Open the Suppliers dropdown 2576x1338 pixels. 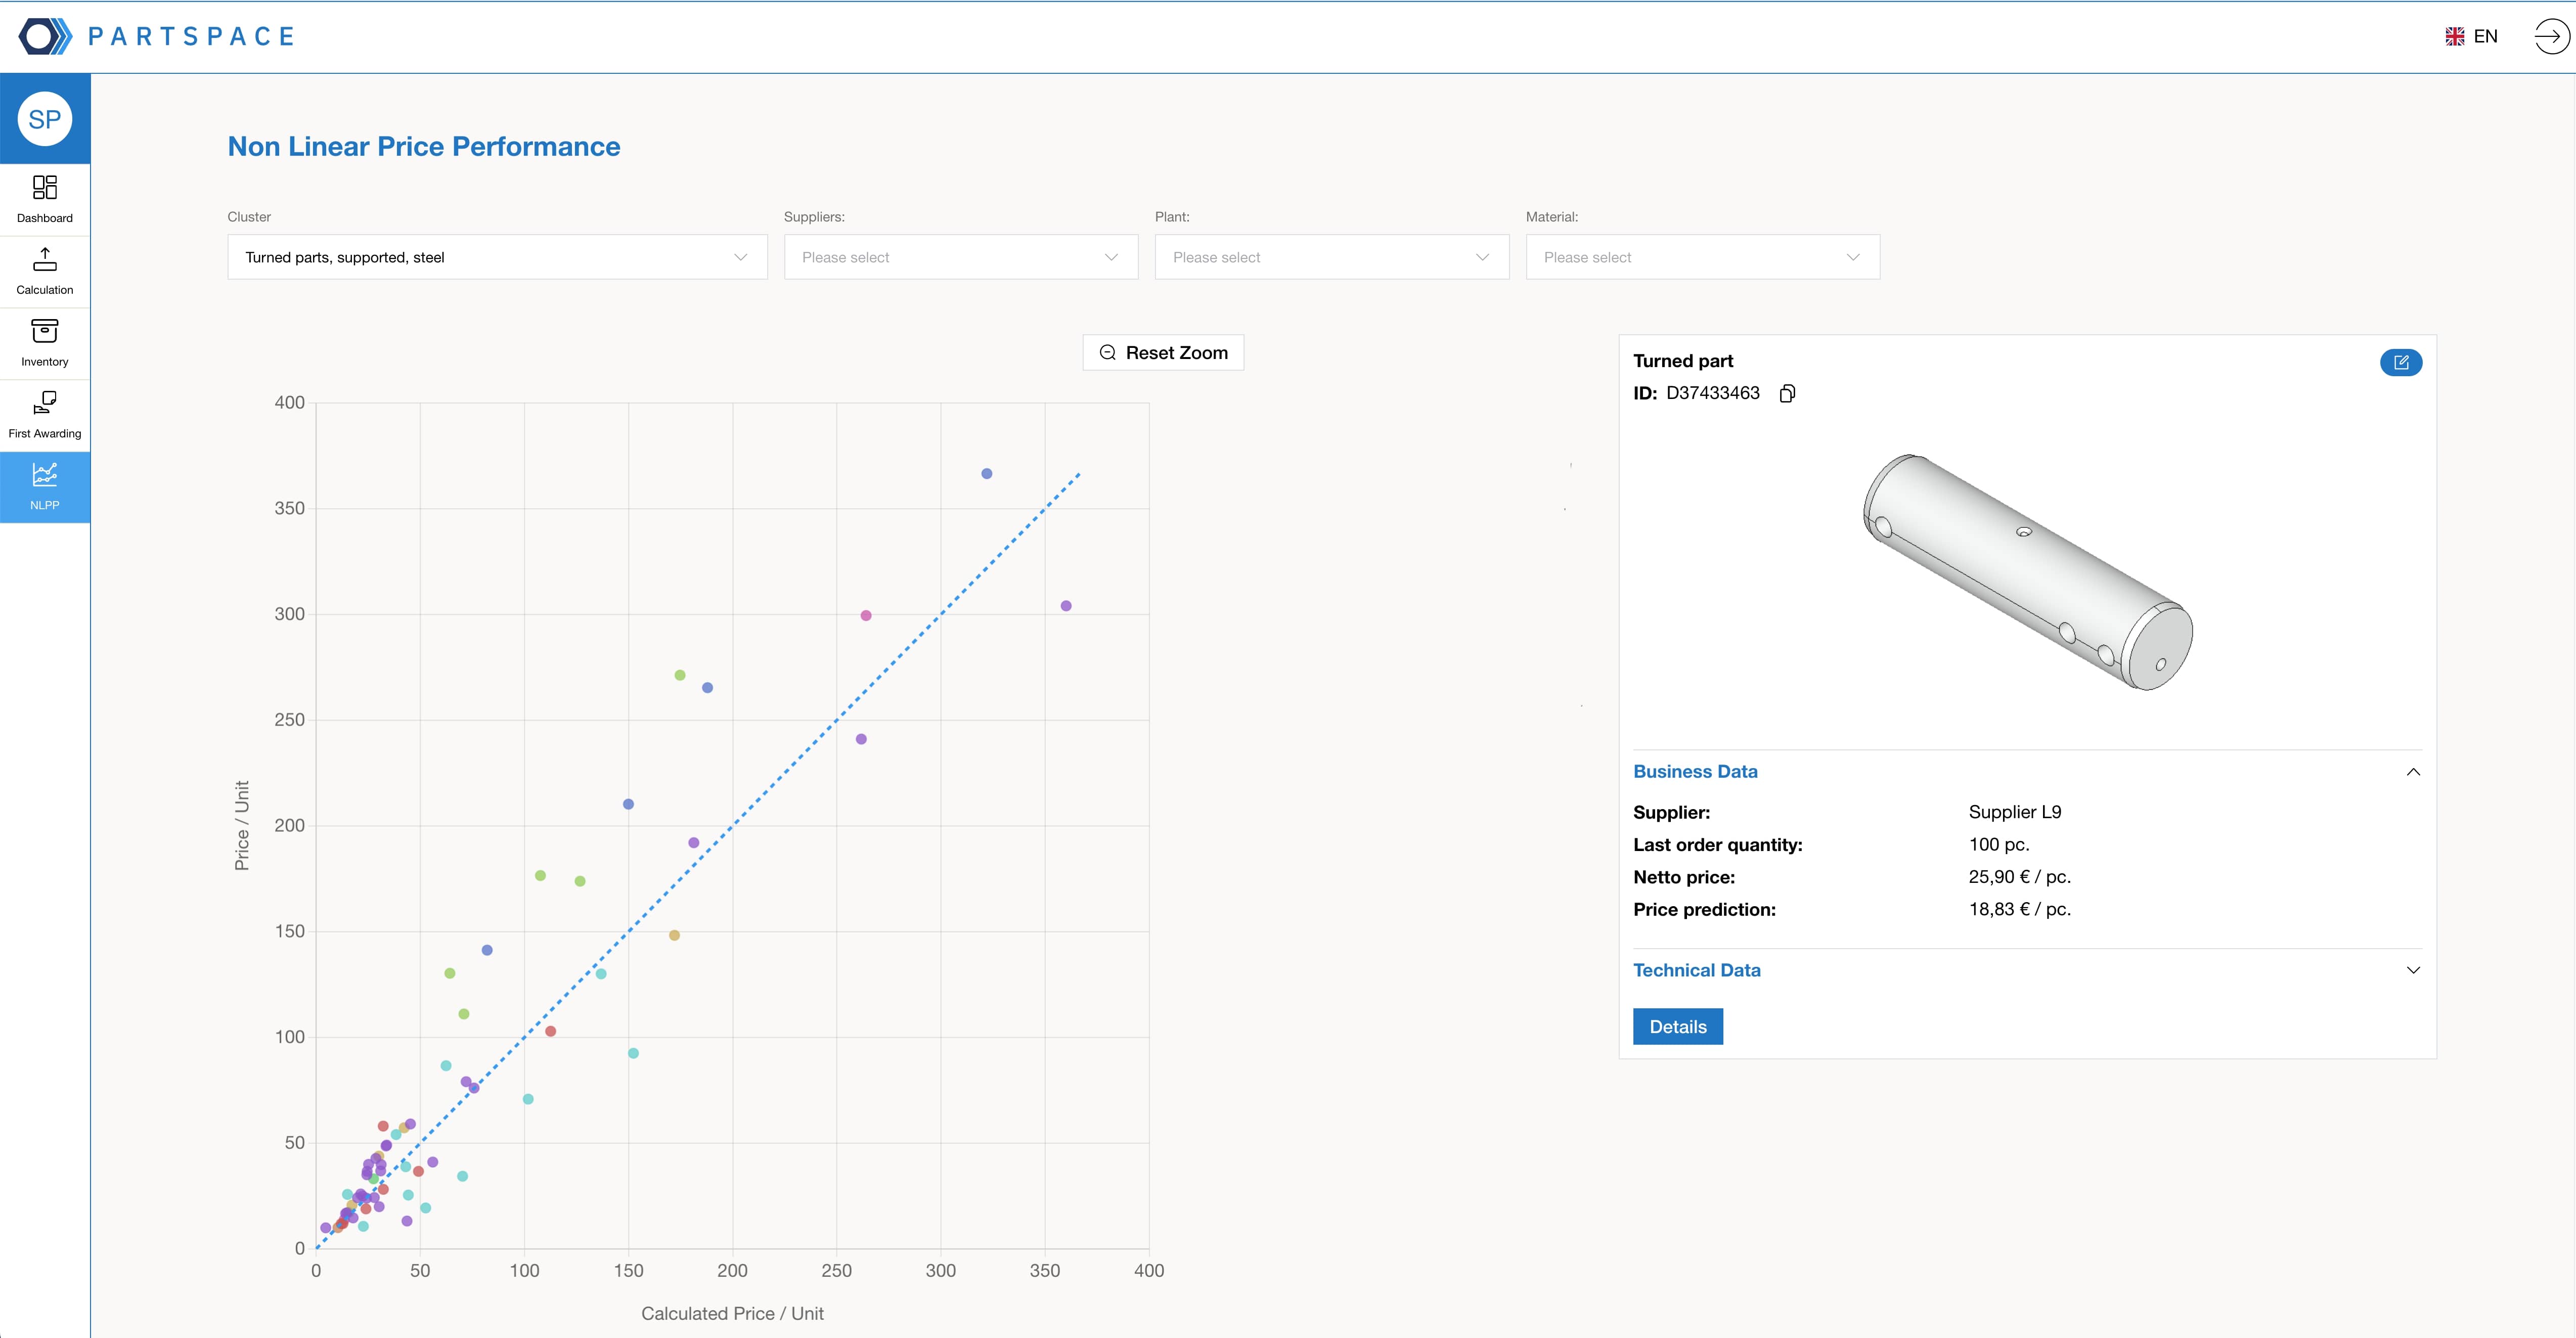click(960, 257)
